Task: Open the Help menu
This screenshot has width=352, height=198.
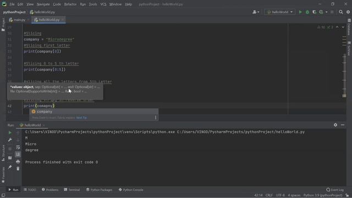Action: pos(128,4)
